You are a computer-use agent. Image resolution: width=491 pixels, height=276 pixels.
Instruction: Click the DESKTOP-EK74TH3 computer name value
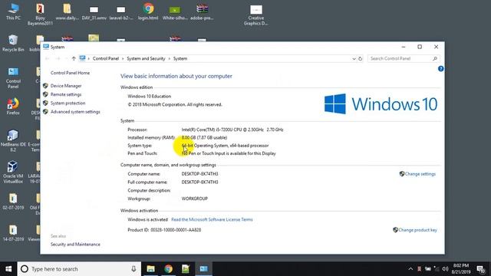coord(199,174)
